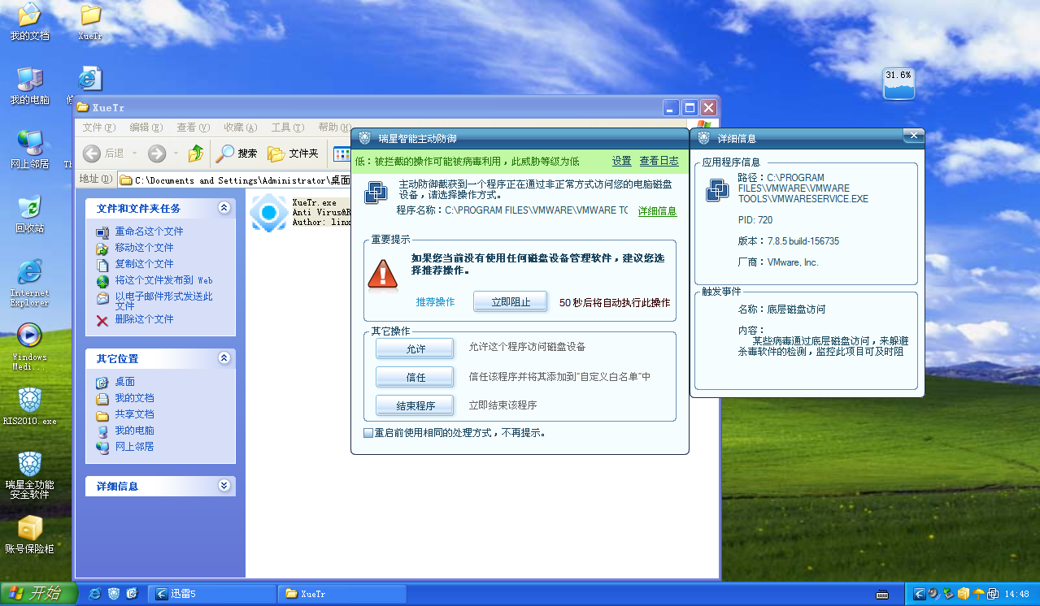Open 编辑 menu in XueTr window
1040x606 pixels.
coord(146,128)
